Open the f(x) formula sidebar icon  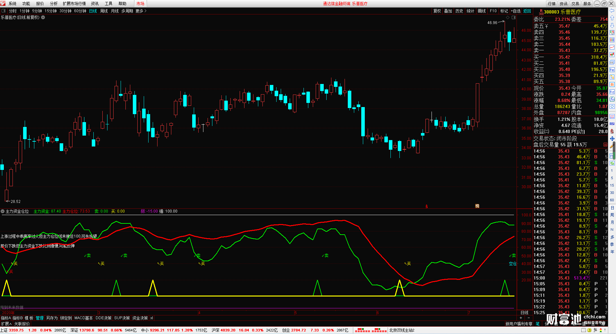coord(612,99)
